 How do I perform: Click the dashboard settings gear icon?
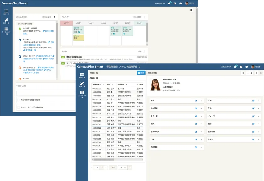coord(191,10)
